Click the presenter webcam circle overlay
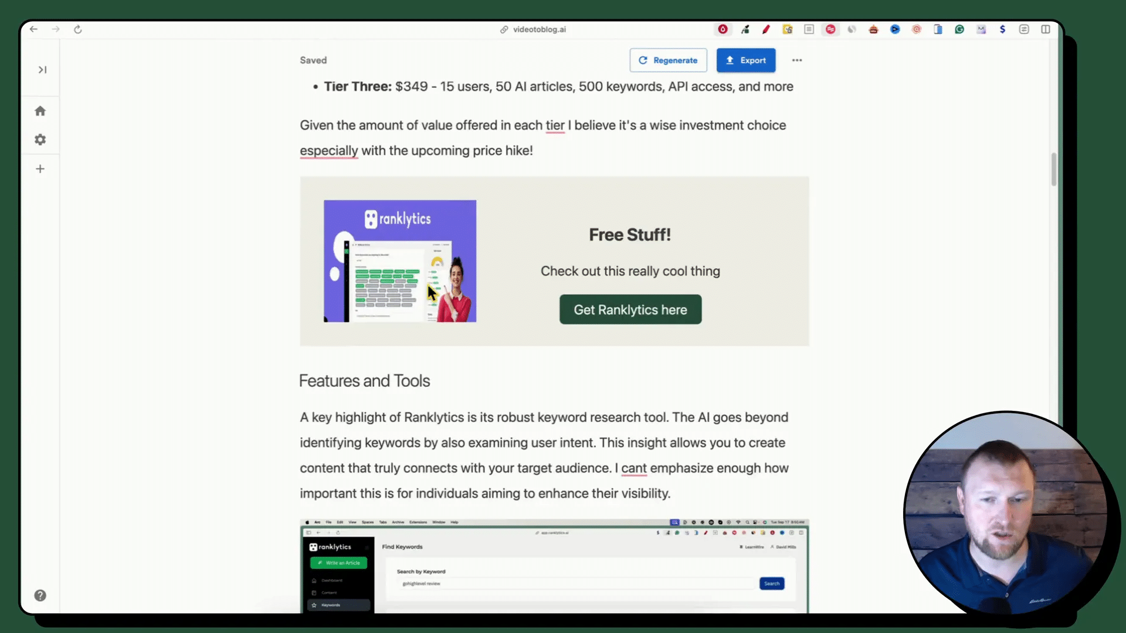This screenshot has height=633, width=1126. 1007,513
